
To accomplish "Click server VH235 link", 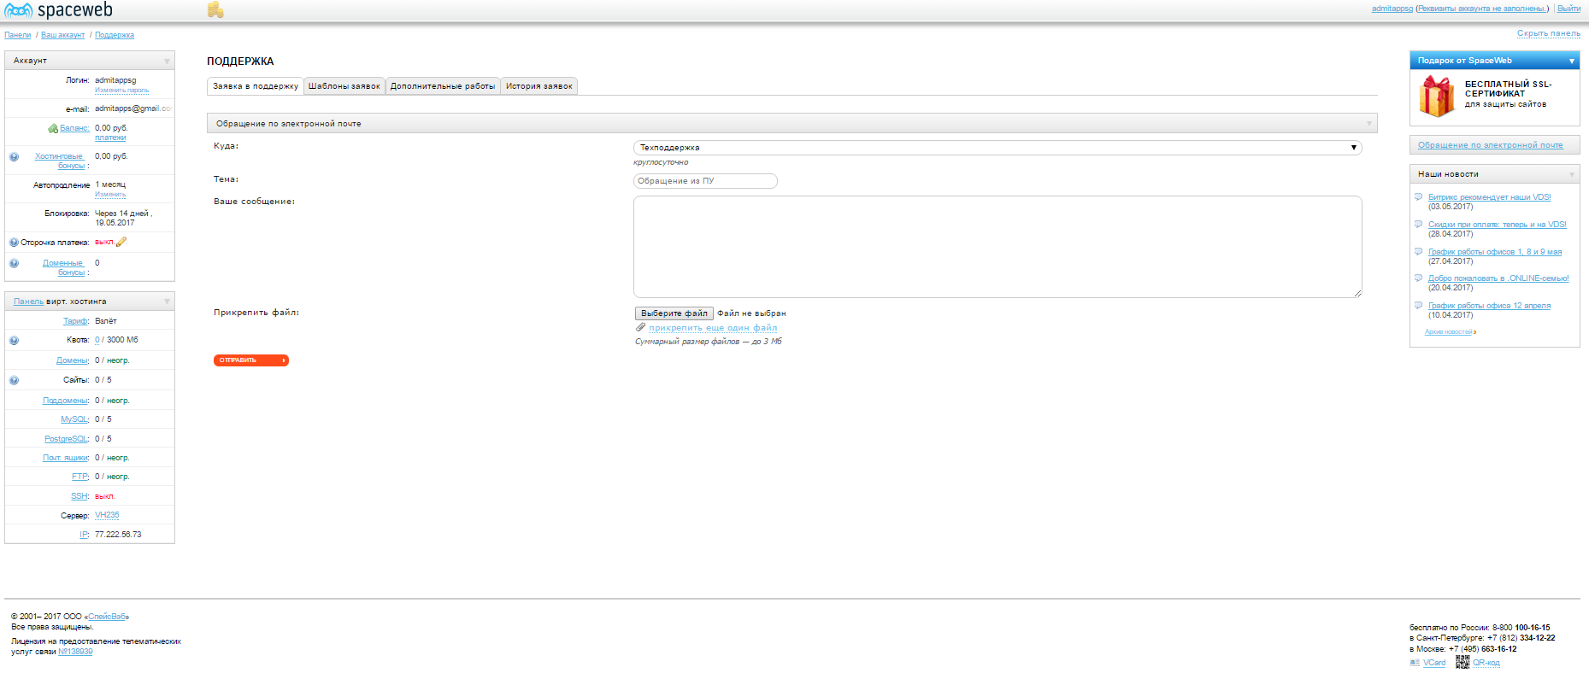I will [x=107, y=515].
